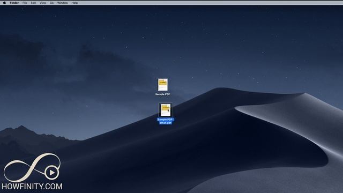Open the File menu
The height and width of the screenshot is (193, 343).
[25, 3]
